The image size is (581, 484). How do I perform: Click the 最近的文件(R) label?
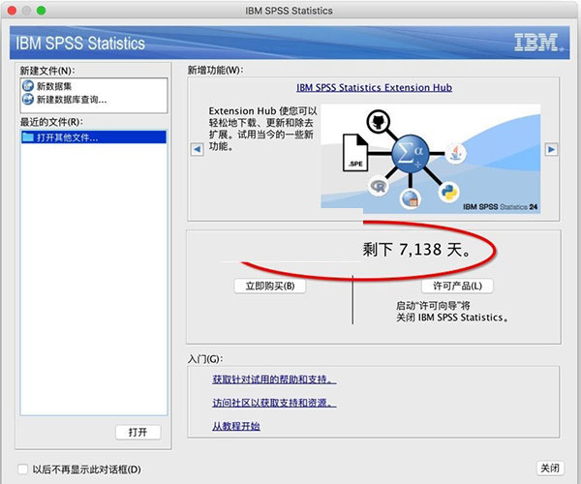[51, 122]
